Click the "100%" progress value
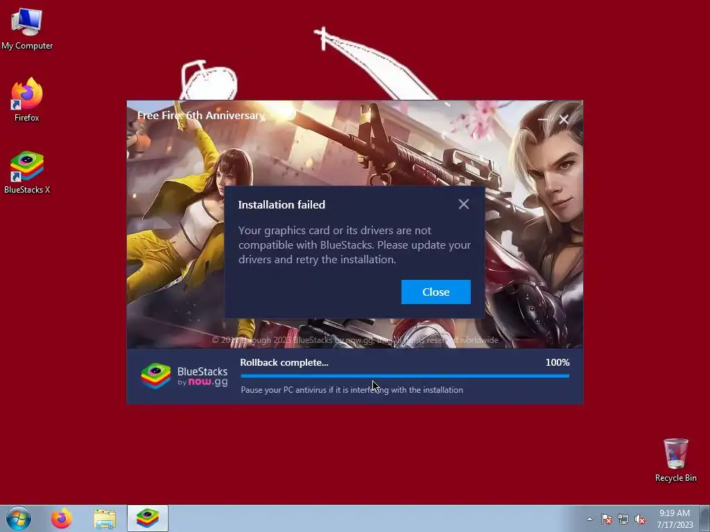Viewport: 710px width, 532px height. [557, 362]
